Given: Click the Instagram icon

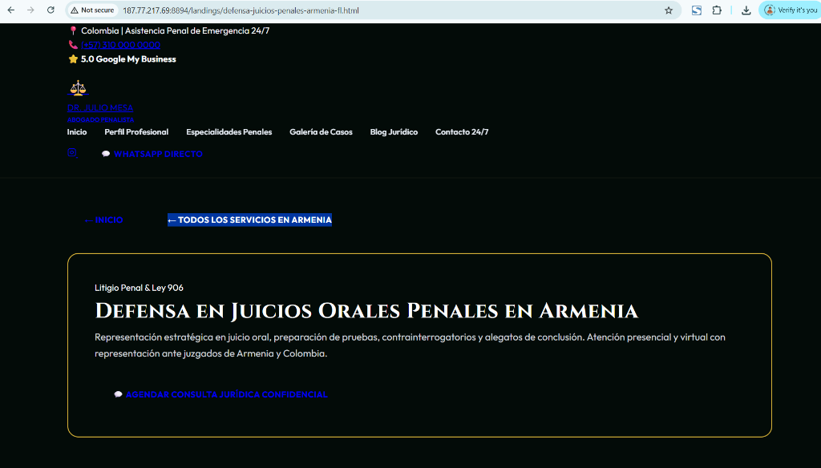Looking at the screenshot, I should pos(72,153).
